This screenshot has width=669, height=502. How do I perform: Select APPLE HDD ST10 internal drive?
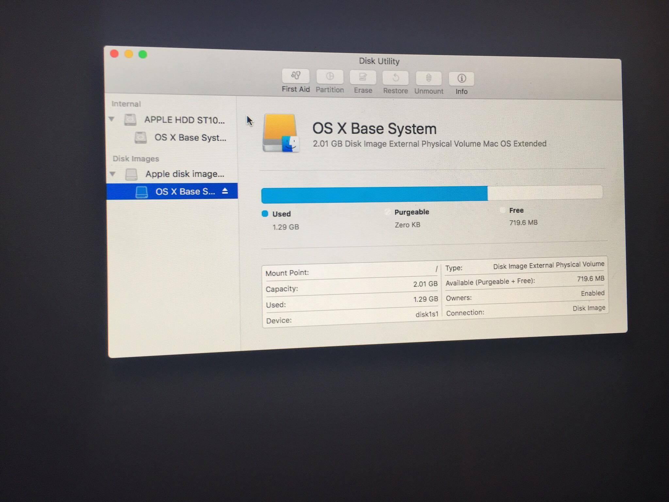(184, 120)
